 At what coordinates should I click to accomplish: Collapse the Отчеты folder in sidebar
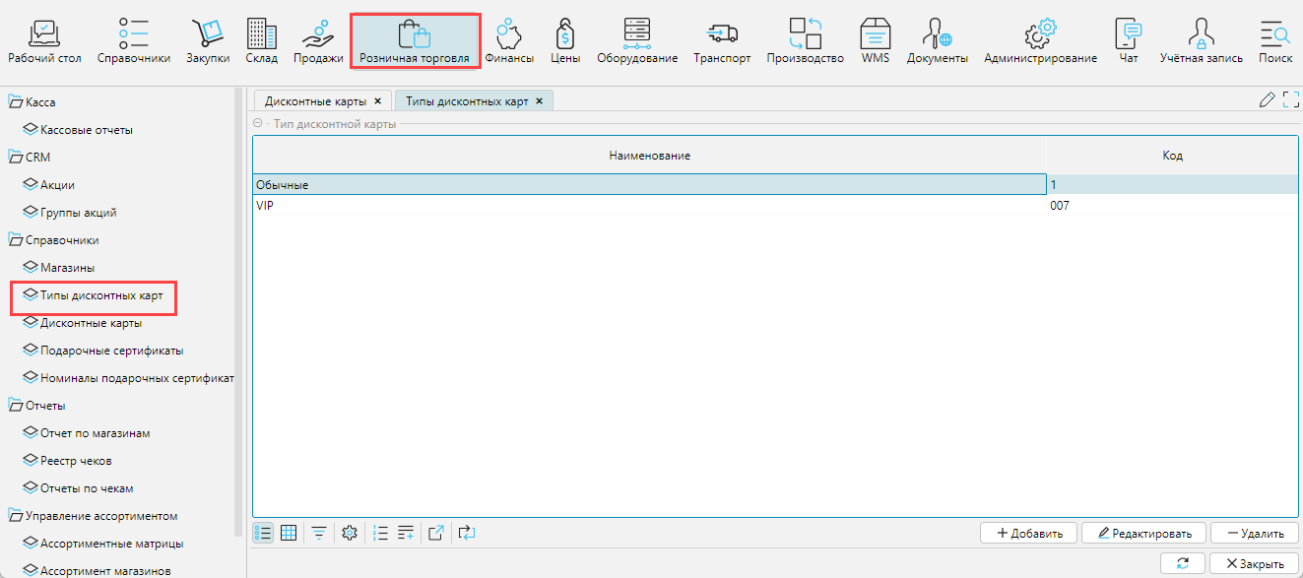click(x=16, y=406)
